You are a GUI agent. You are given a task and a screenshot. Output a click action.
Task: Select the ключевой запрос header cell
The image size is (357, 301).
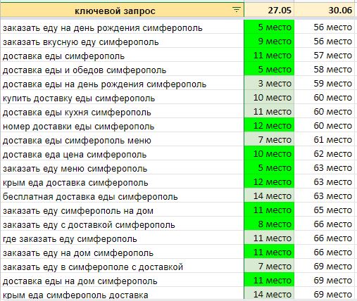click(x=122, y=11)
